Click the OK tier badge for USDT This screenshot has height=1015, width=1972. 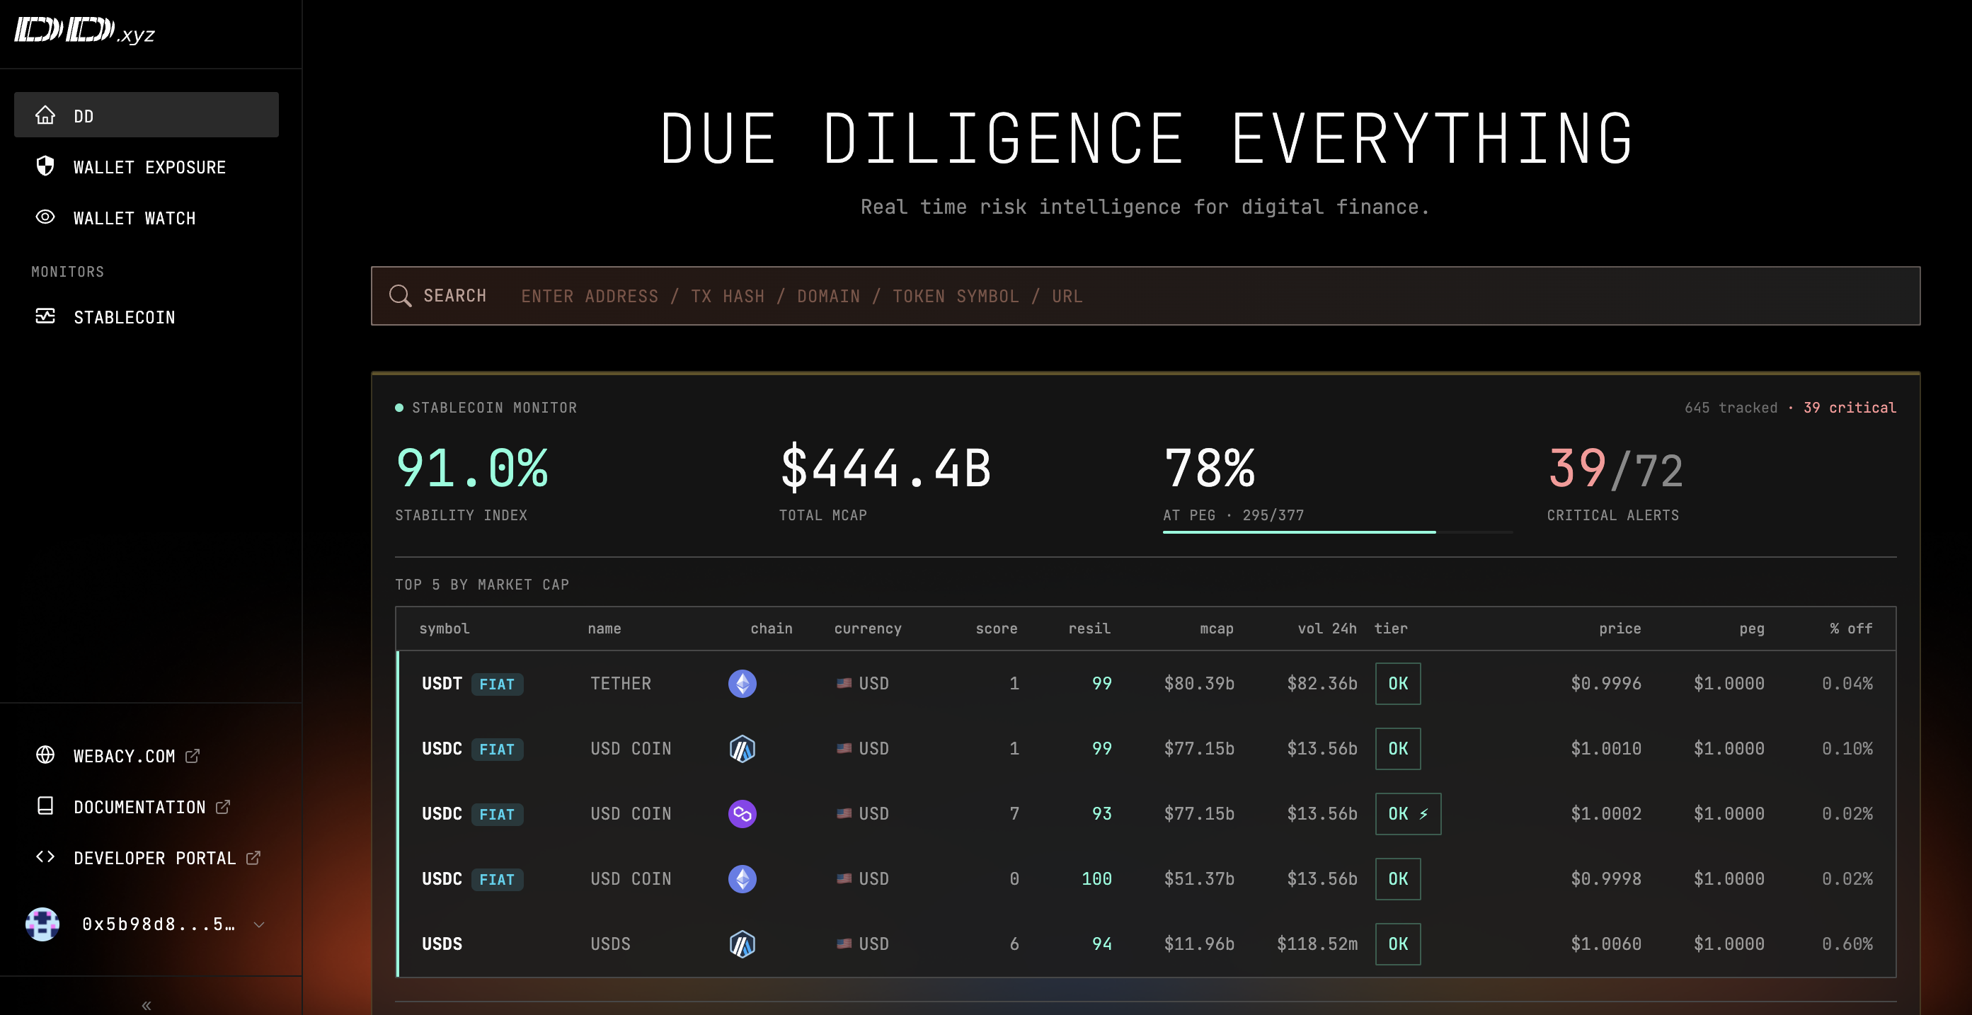point(1398,684)
